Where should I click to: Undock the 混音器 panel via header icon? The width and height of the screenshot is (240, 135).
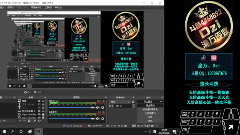point(106,97)
